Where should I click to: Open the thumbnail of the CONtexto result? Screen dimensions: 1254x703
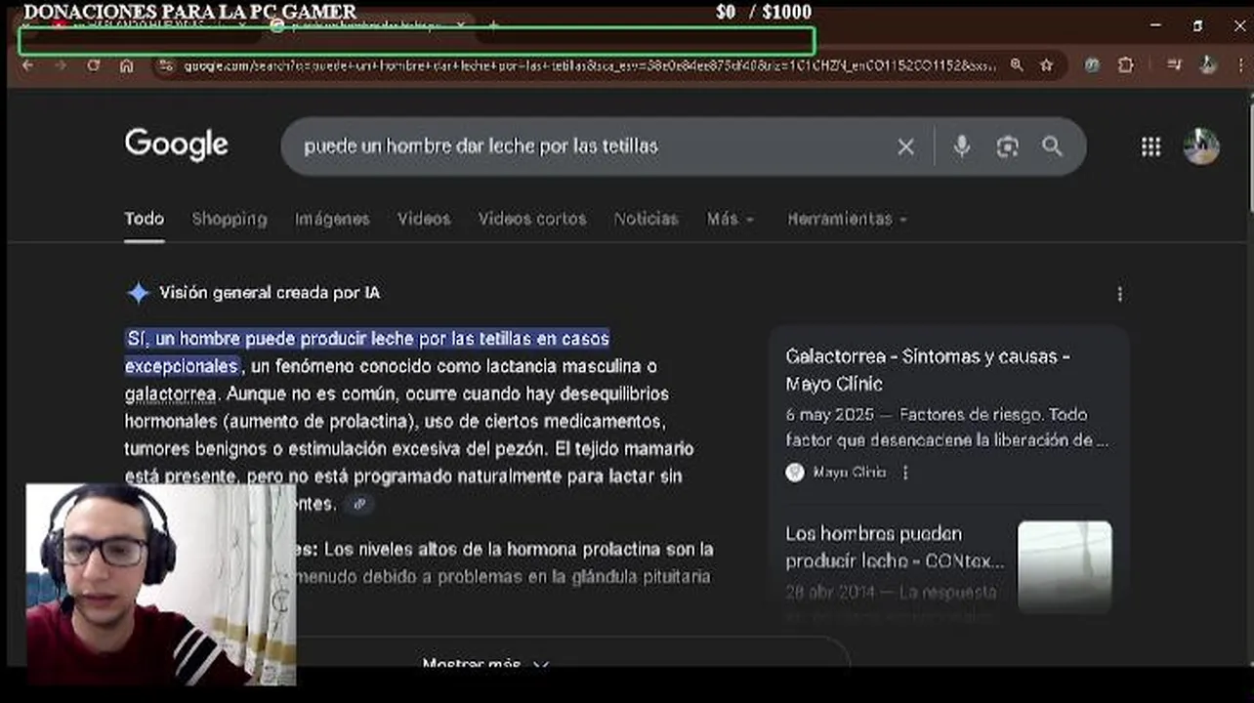[1065, 566]
